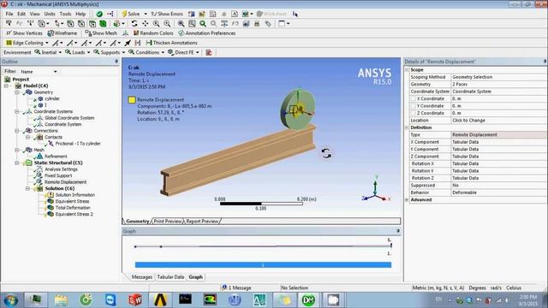Check the Y Coordinate checkbox
Viewport: 548px width, 308px height.
[414, 106]
